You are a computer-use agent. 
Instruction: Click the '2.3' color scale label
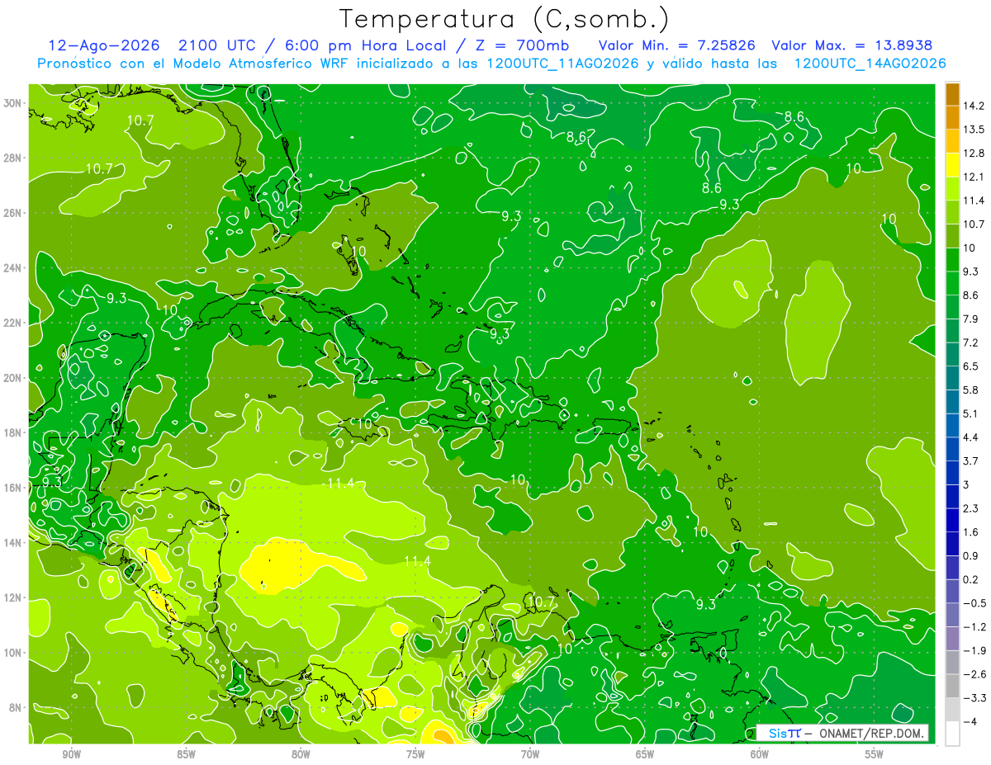click(970, 508)
